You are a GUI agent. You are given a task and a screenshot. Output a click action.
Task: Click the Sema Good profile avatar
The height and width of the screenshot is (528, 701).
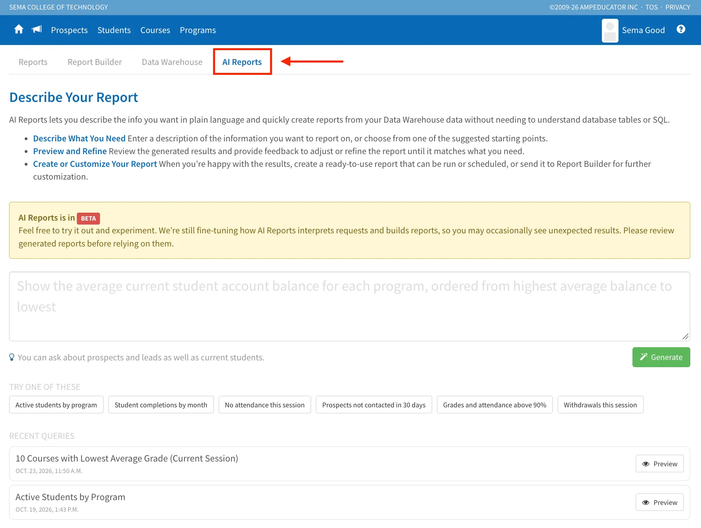click(x=610, y=31)
